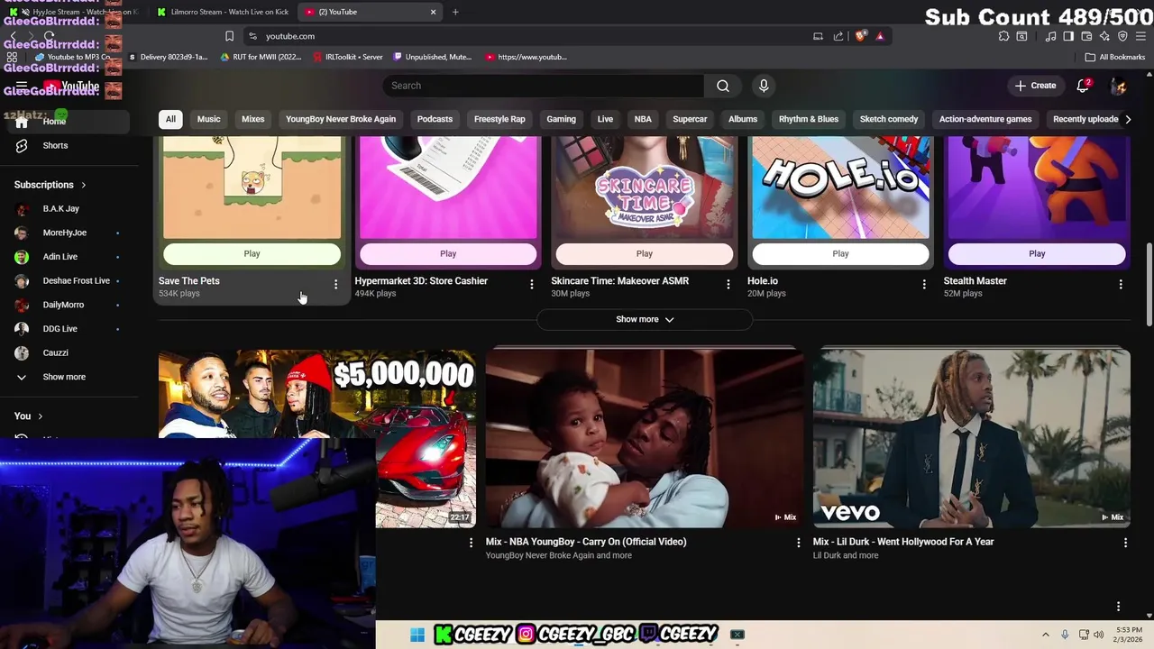Open IRLToolkit Server bookmark

(348, 57)
